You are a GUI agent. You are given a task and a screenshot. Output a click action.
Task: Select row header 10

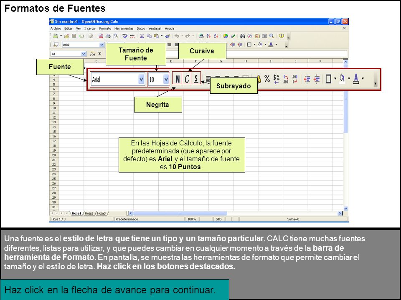click(x=54, y=108)
